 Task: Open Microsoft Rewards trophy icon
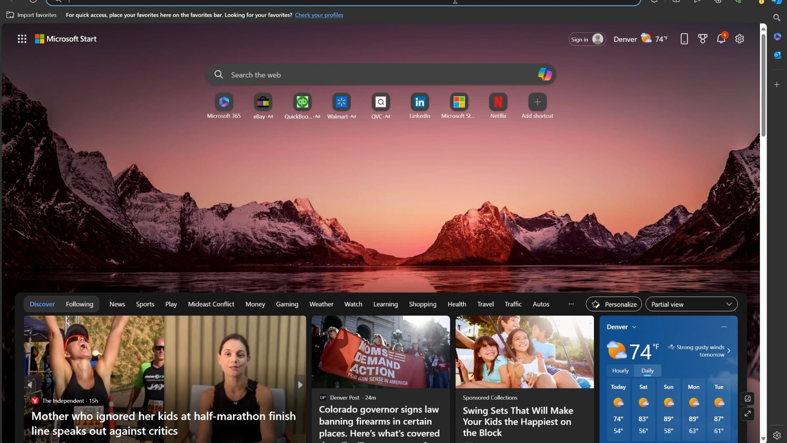coord(702,39)
